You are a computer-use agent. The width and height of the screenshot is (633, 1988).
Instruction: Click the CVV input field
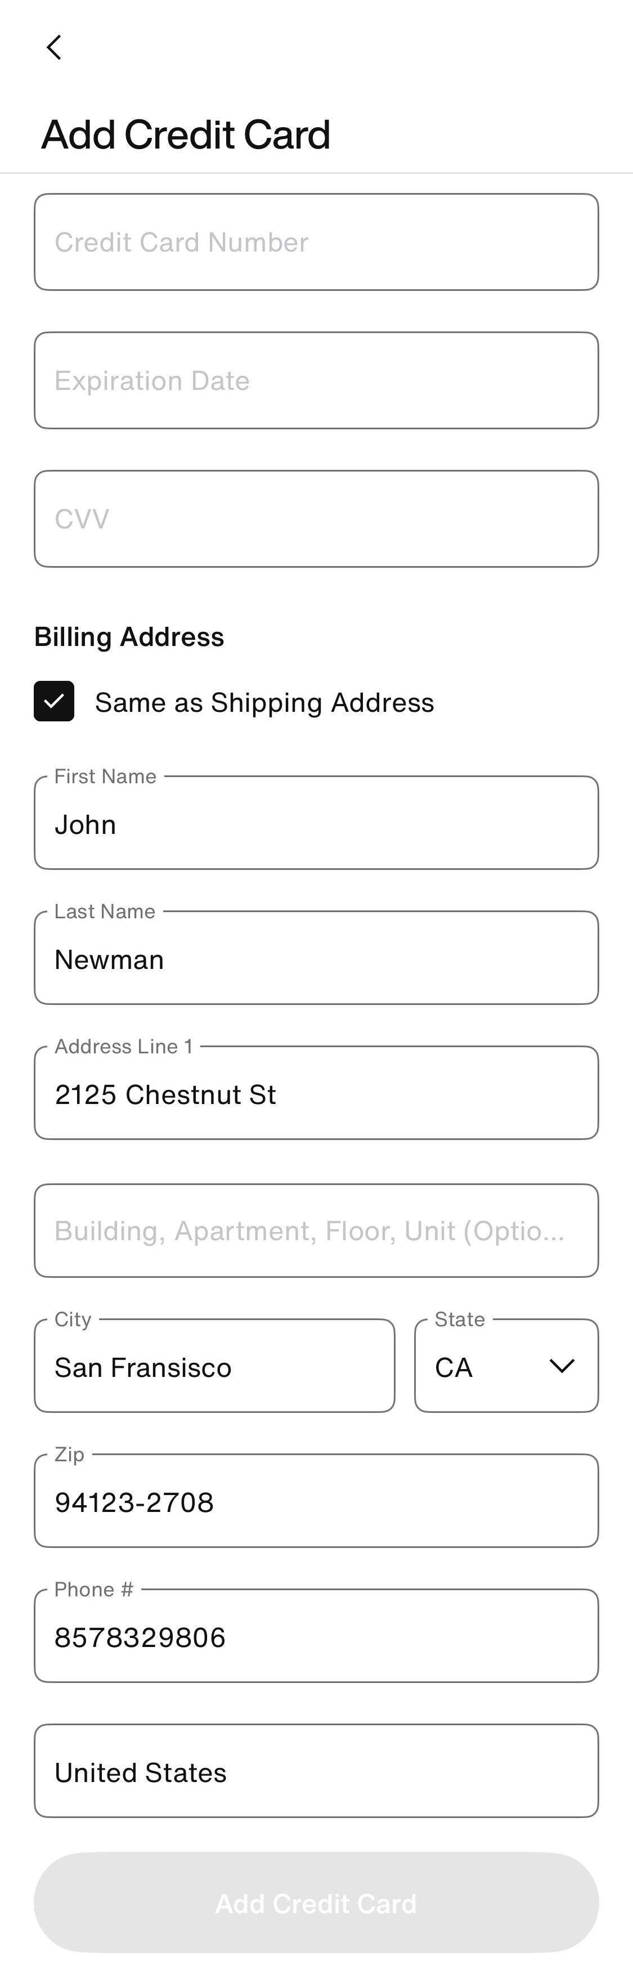coord(316,518)
